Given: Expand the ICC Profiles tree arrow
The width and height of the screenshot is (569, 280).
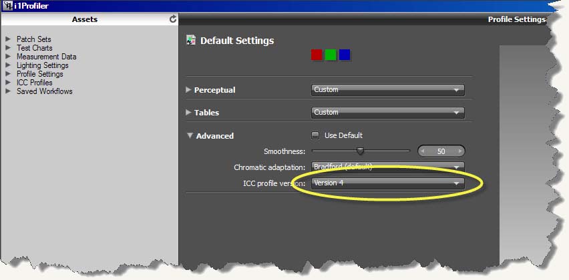Looking at the screenshot, I should [8, 83].
